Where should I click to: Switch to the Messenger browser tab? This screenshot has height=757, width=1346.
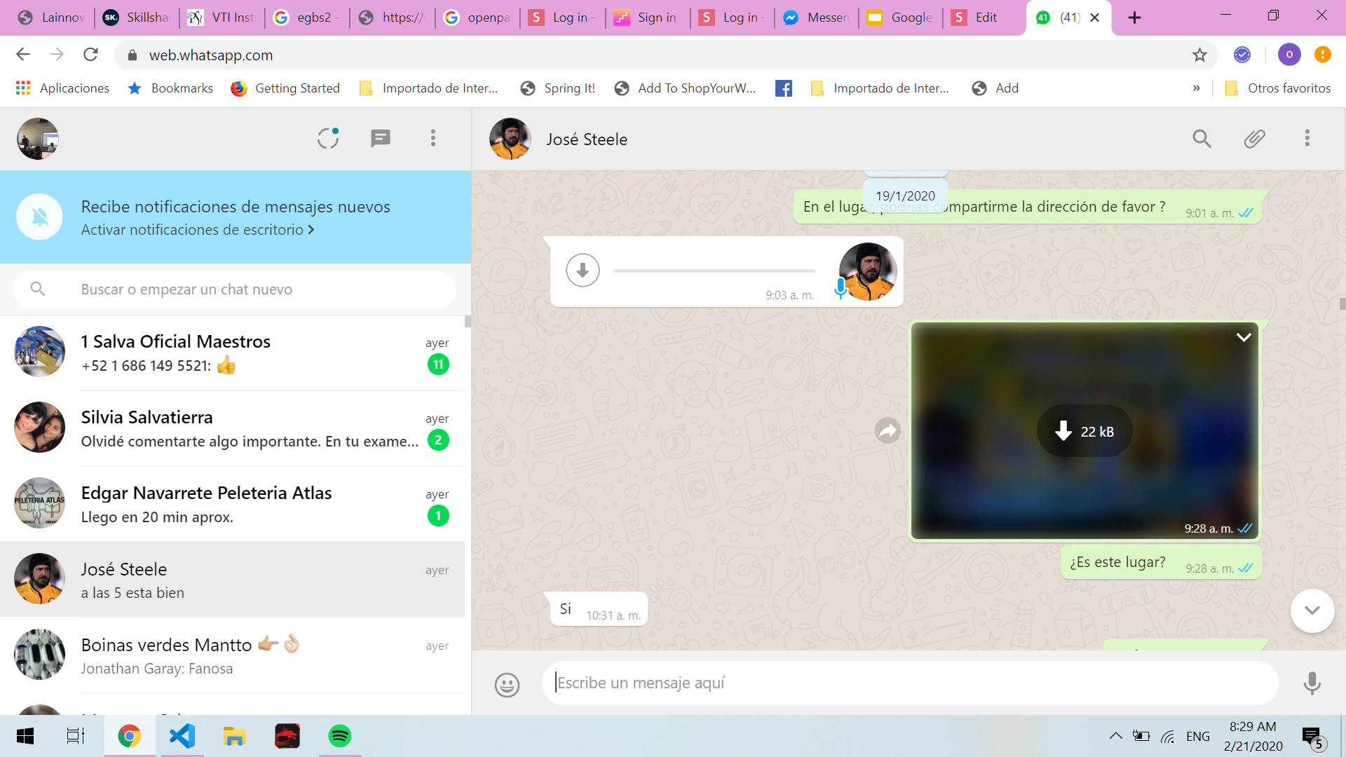point(815,18)
